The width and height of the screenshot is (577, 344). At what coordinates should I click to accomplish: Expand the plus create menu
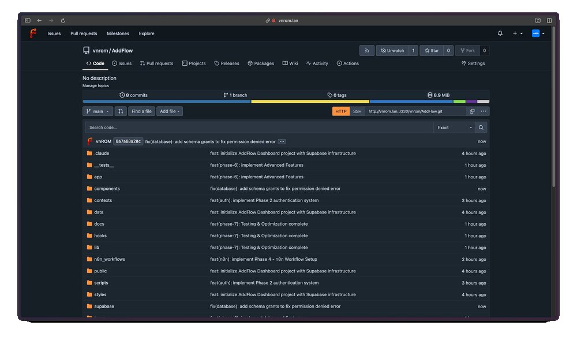(518, 33)
